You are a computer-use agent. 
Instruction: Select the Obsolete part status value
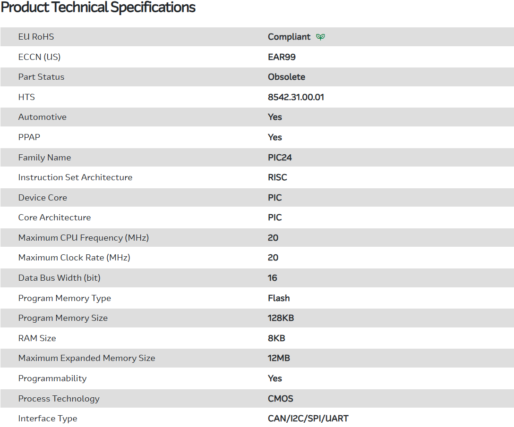coord(286,77)
